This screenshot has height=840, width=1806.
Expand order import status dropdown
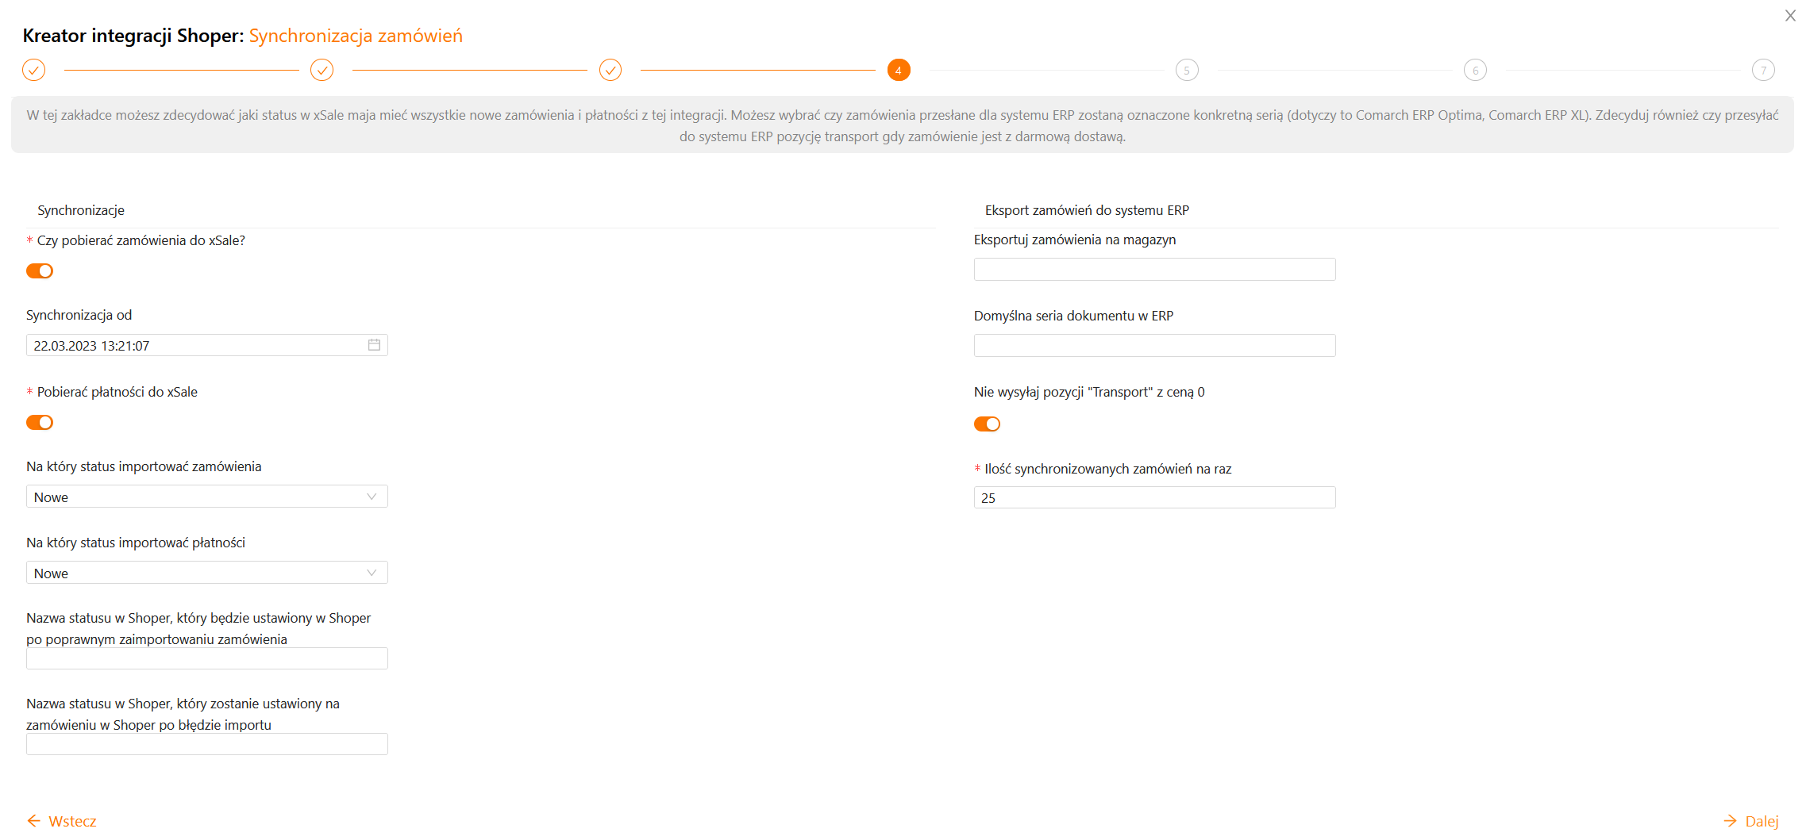[206, 497]
